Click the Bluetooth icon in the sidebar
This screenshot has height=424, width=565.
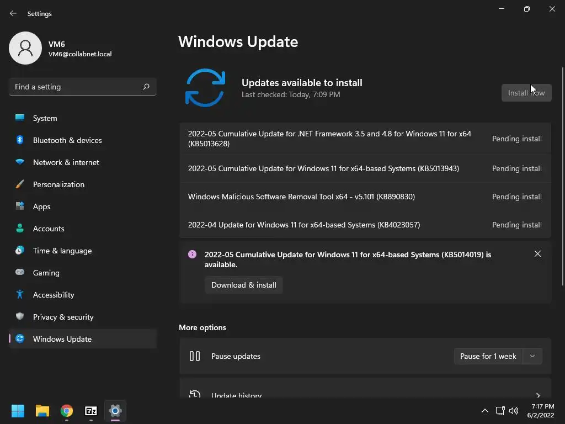pos(20,140)
